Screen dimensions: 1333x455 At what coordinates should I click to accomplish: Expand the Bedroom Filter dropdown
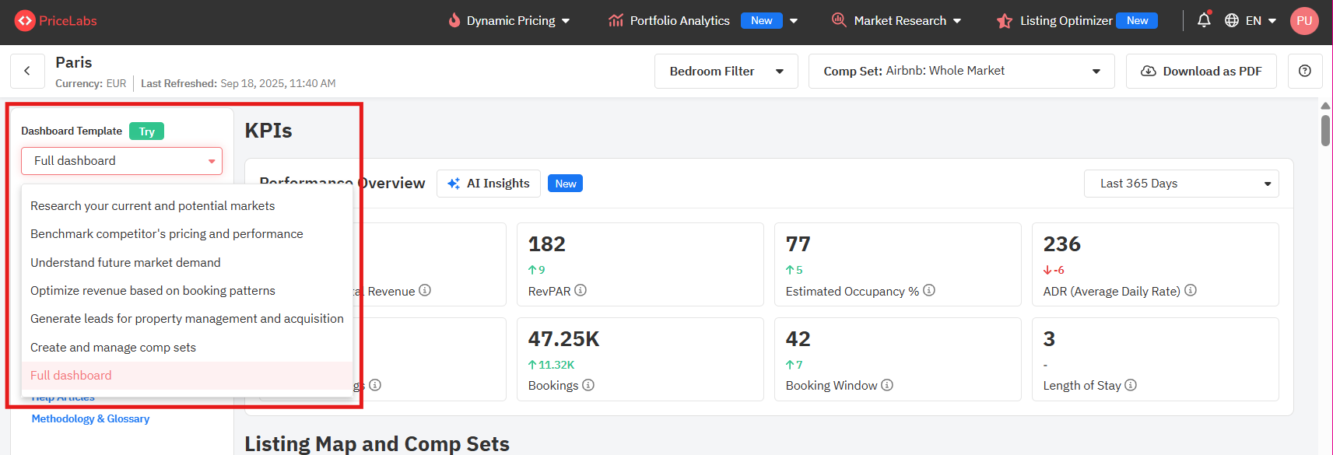pos(726,71)
